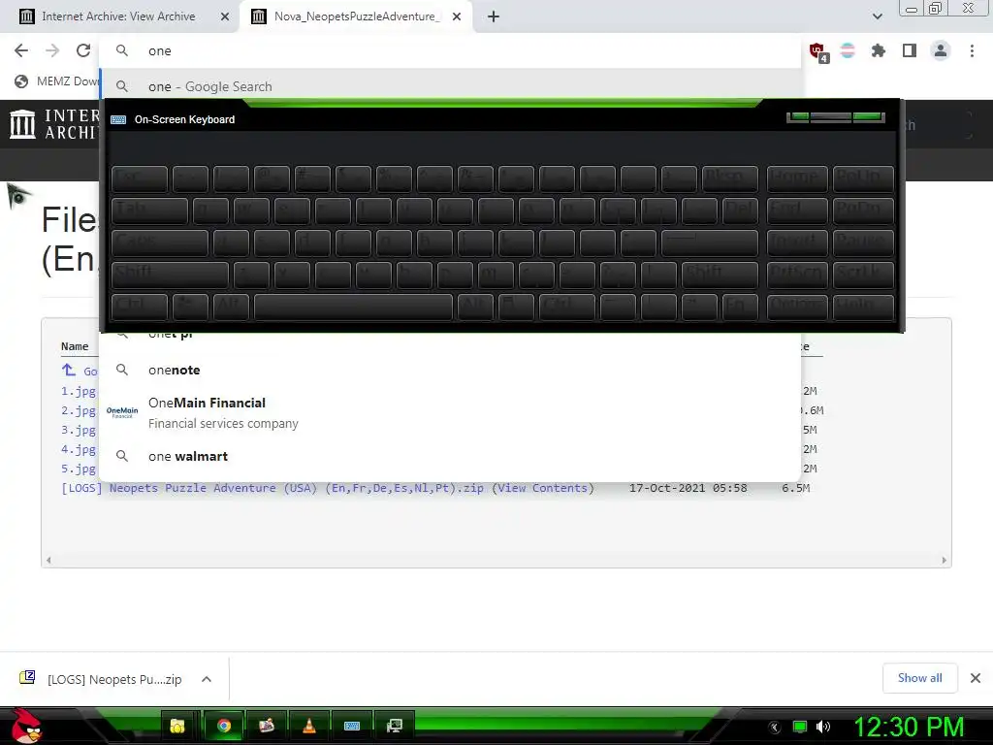Image resolution: width=993 pixels, height=745 pixels.
Task: Tap the left Shift key on the keyboard
Action: (170, 275)
